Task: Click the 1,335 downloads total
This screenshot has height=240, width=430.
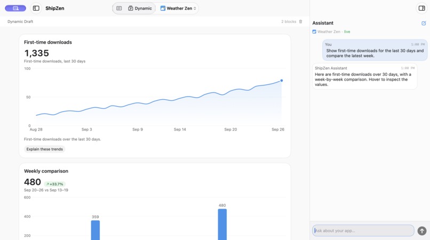Action: [x=36, y=53]
